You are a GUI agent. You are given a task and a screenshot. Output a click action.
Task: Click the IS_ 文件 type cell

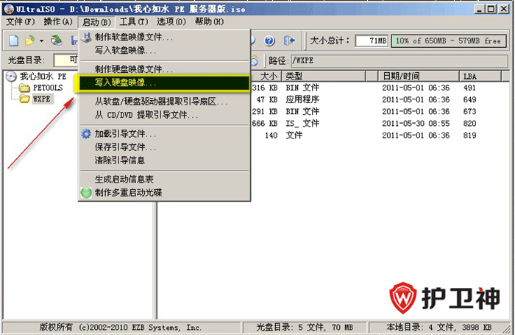point(302,123)
